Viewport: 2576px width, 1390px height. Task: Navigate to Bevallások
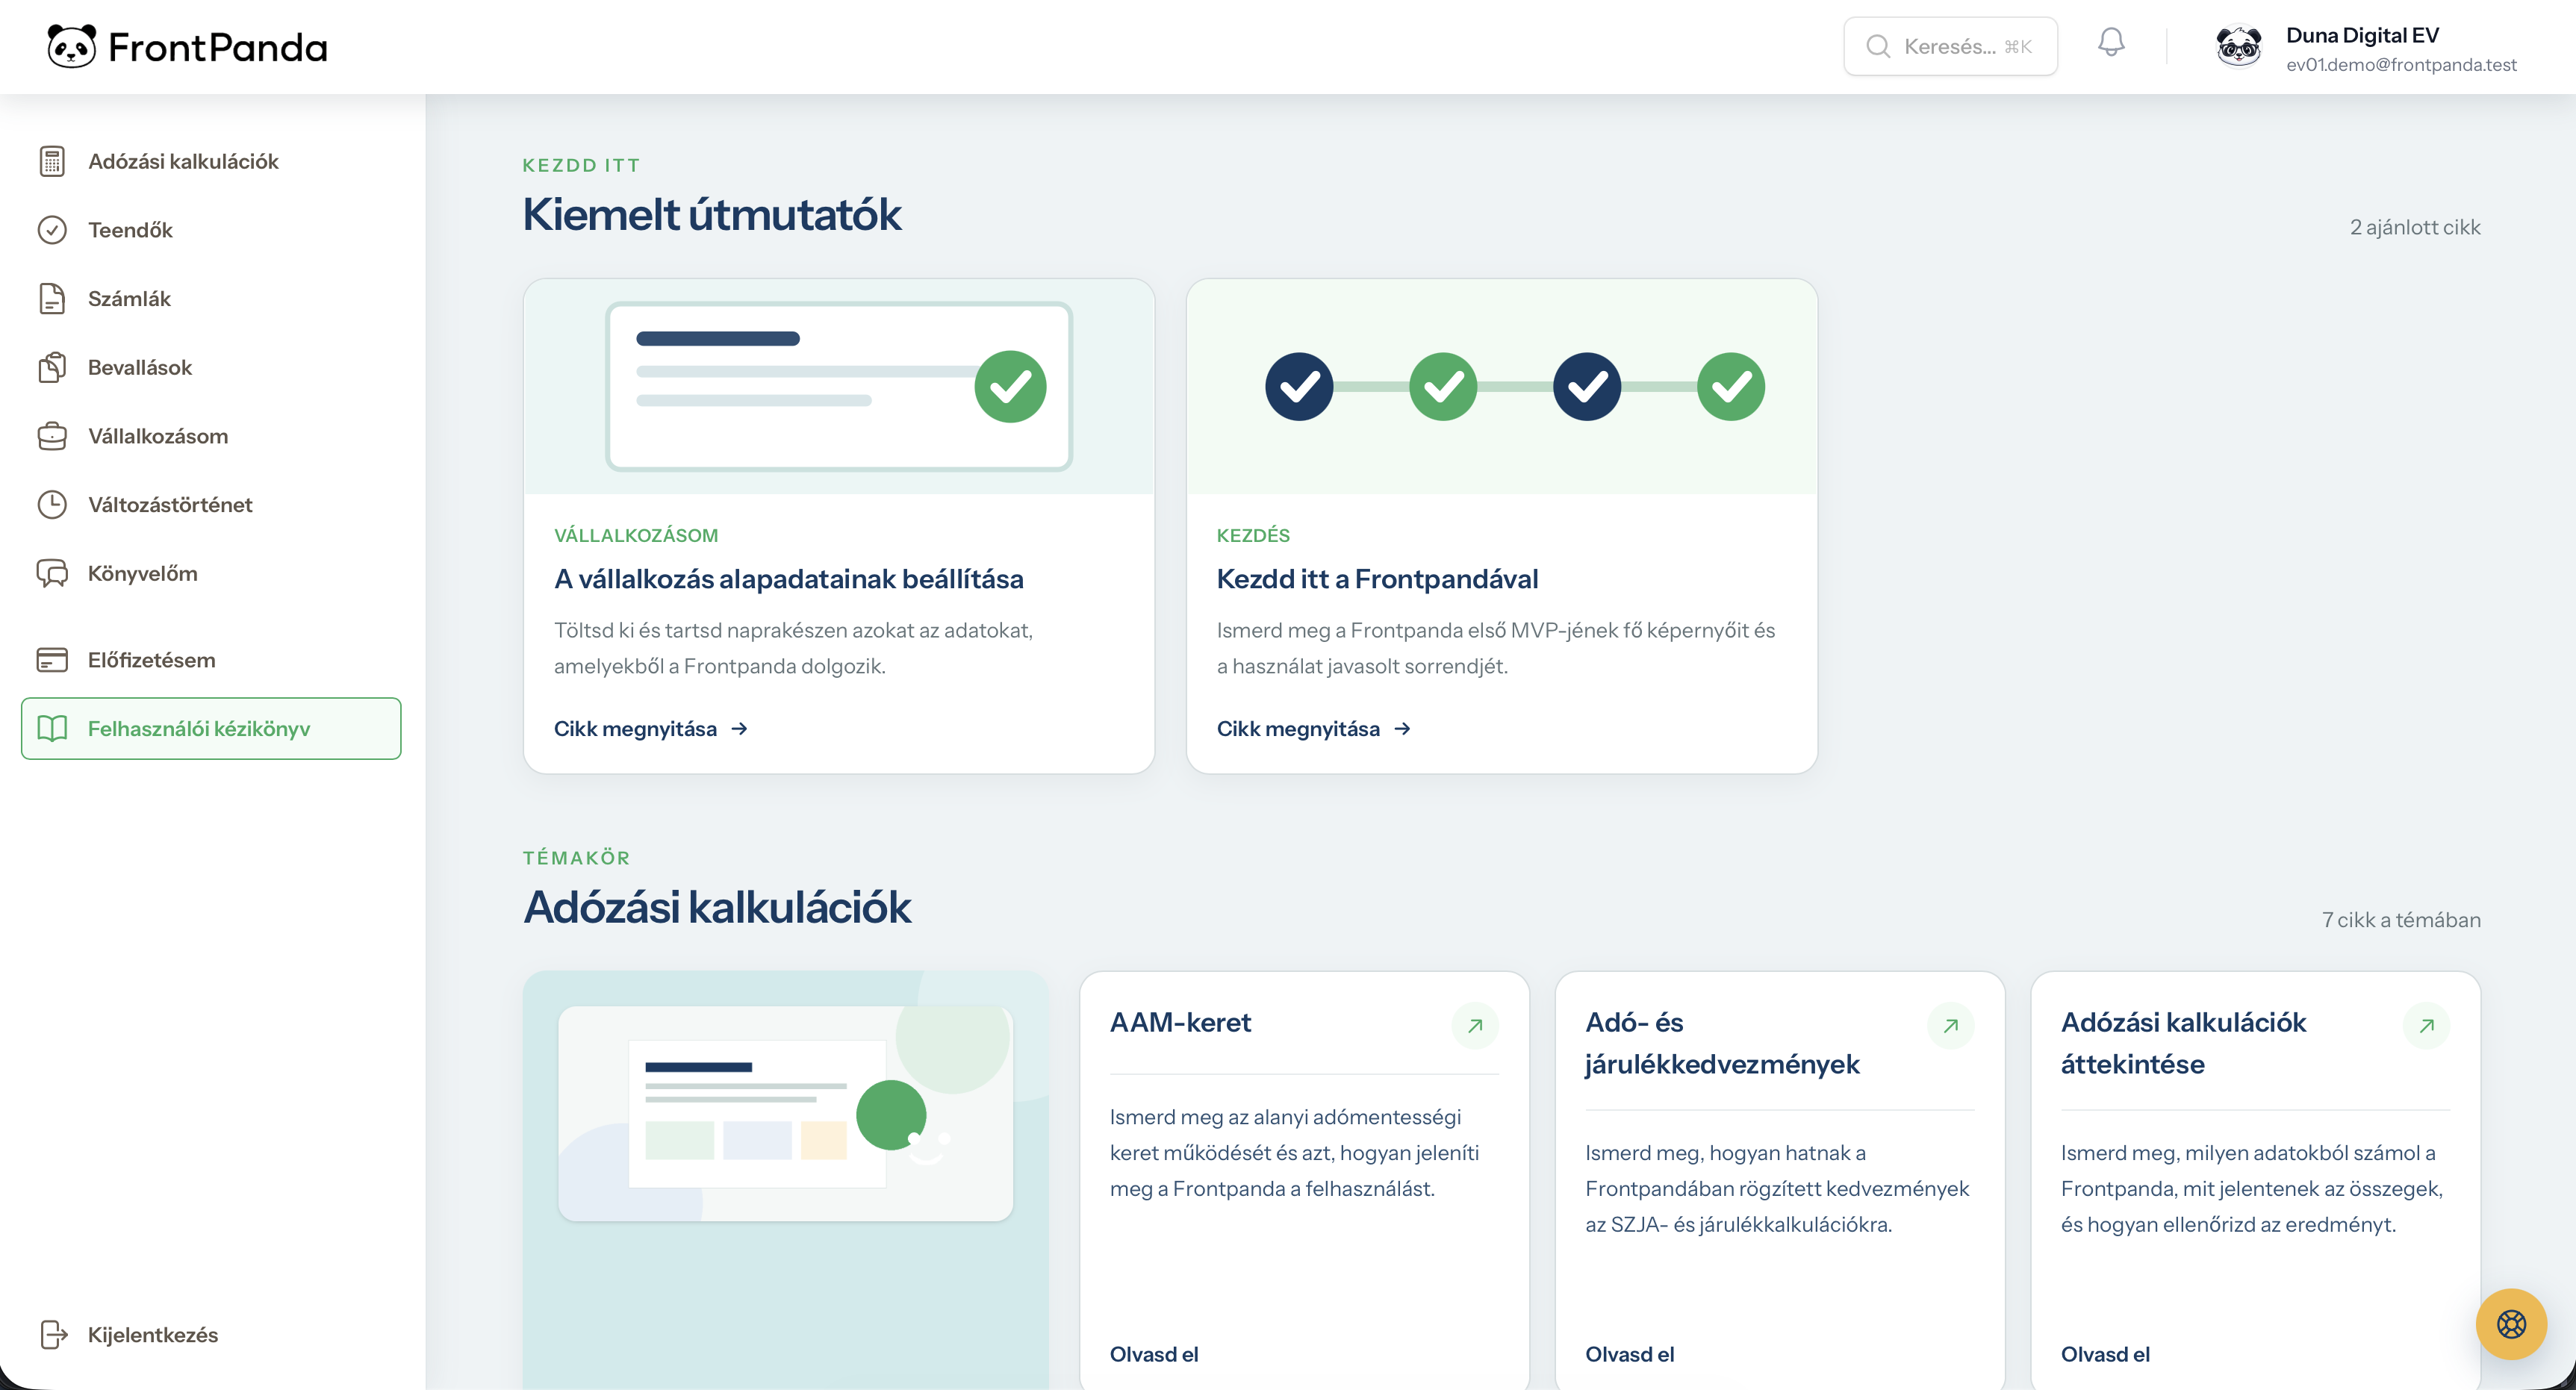tap(211, 367)
